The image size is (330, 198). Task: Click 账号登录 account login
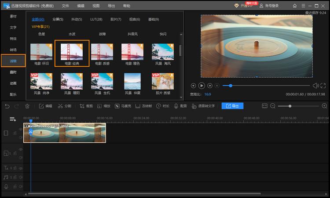pos(269,6)
